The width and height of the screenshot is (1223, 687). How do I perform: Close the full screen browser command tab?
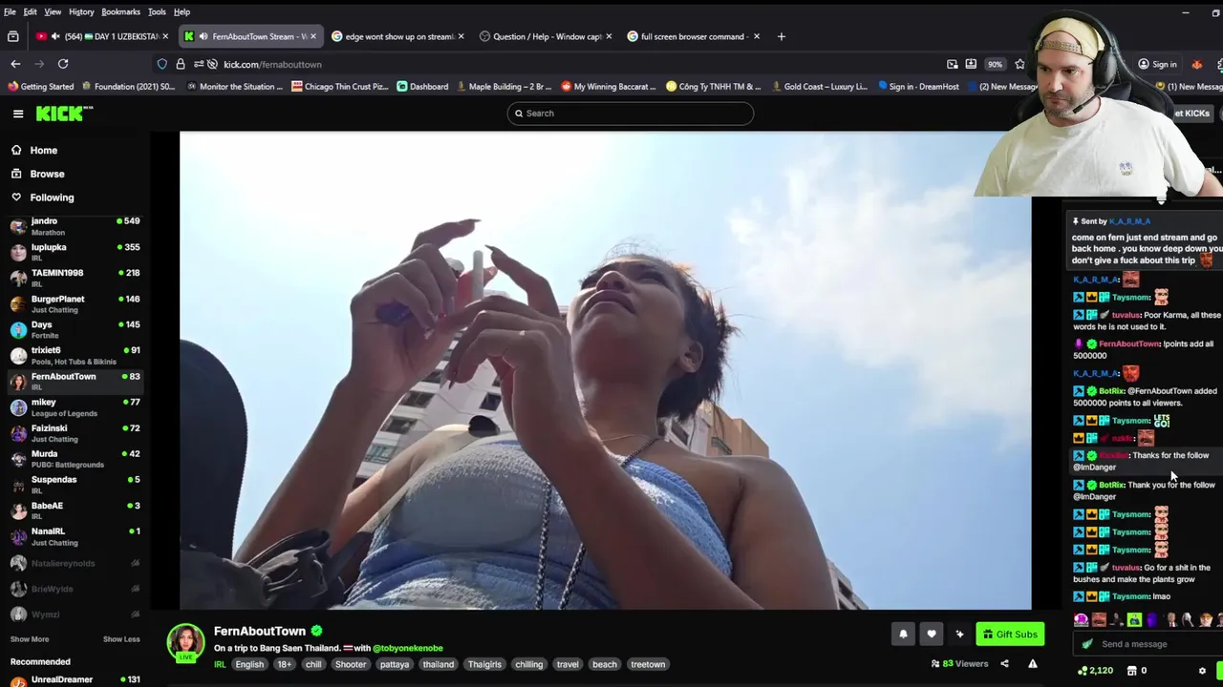coord(757,36)
